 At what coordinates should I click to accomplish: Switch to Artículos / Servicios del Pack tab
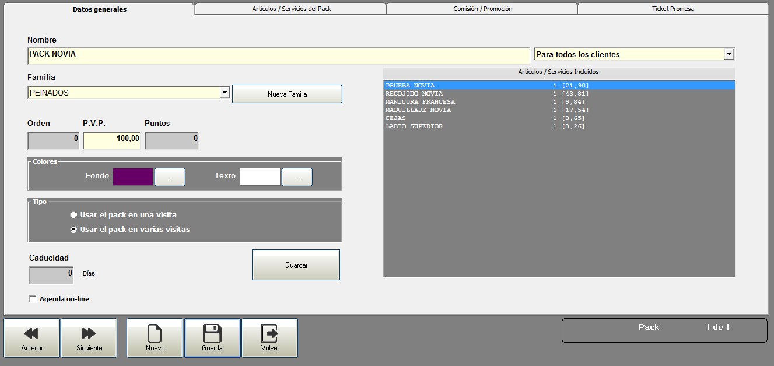(290, 9)
